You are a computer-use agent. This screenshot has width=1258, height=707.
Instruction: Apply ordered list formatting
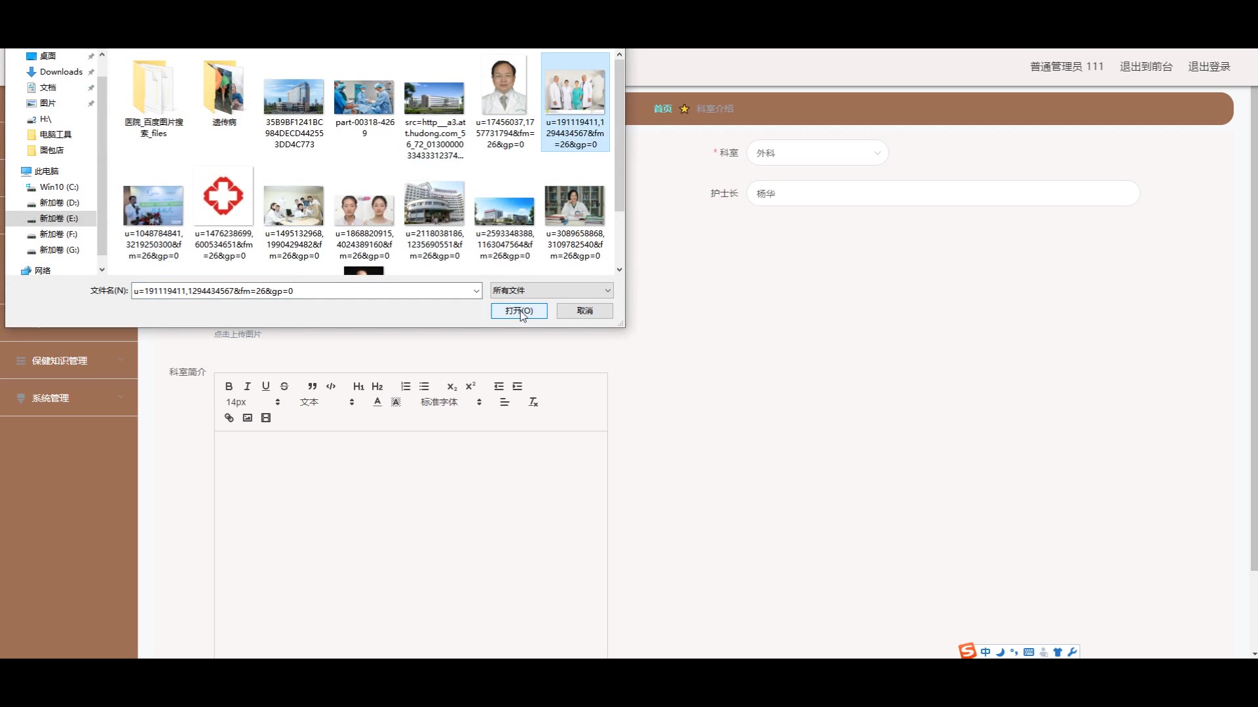click(x=406, y=386)
